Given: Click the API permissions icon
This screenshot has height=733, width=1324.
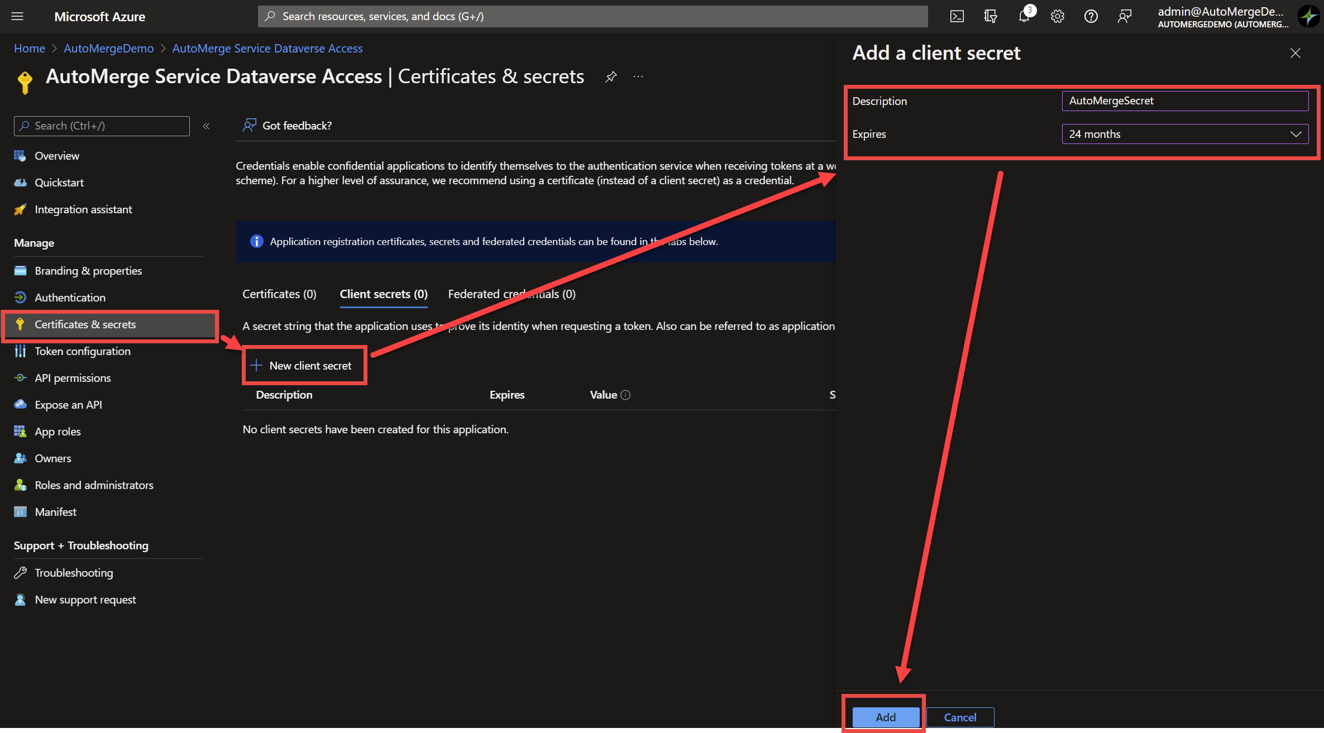Looking at the screenshot, I should (20, 378).
